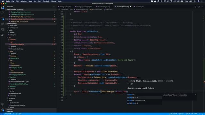Screen dimensions: 205x115
Task: Open the Search view in activity bar
Action: coord(3,13)
